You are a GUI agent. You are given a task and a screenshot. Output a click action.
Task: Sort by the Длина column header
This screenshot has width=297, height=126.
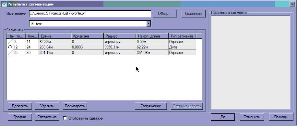[x=55, y=36]
